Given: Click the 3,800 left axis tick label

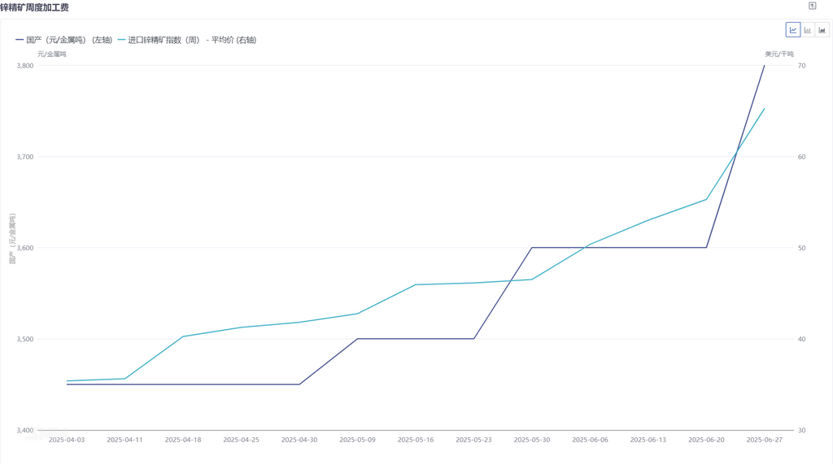Looking at the screenshot, I should (x=24, y=66).
